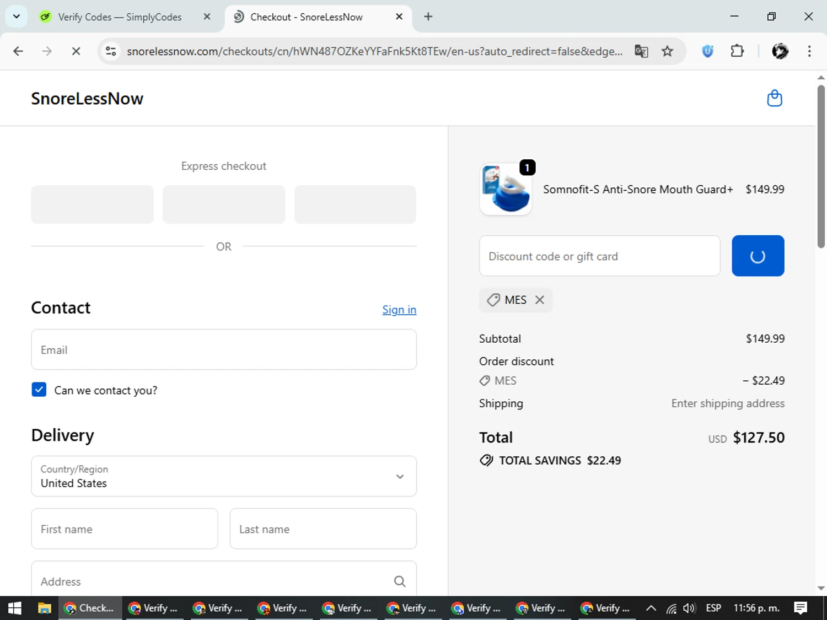Click the ESP language indicator
This screenshot has width=827, height=620.
click(713, 608)
